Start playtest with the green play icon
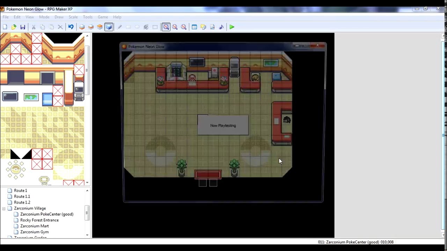 (232, 27)
